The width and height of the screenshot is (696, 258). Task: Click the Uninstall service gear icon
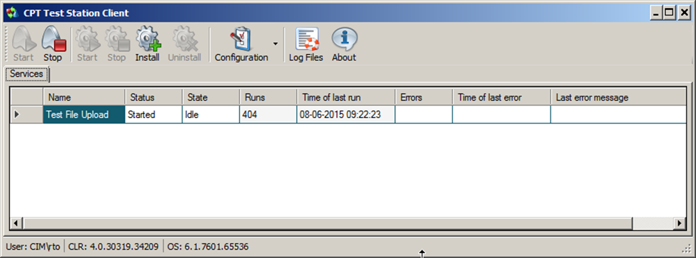[x=184, y=44]
